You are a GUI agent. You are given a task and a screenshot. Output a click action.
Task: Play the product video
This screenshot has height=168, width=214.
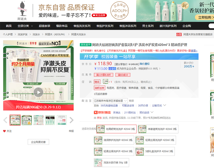(38, 92)
